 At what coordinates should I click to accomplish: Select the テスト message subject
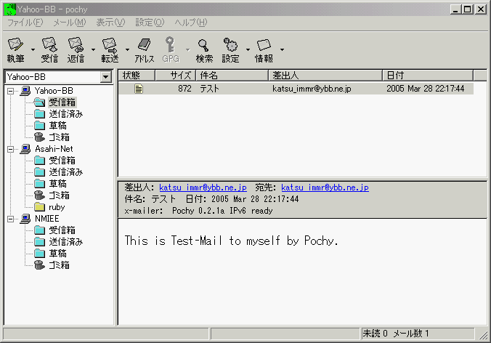pos(209,89)
